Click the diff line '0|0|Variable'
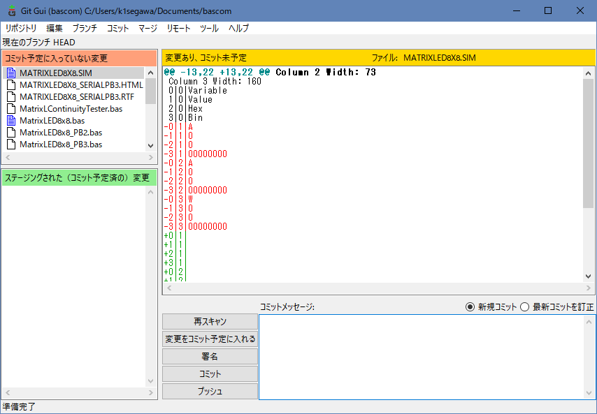 198,91
